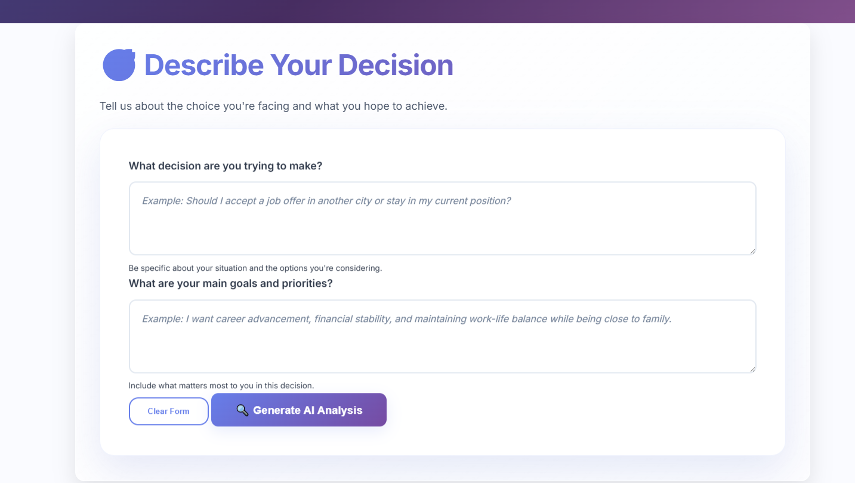Click the purple gradient header bar
This screenshot has width=855, height=483.
tap(427, 11)
